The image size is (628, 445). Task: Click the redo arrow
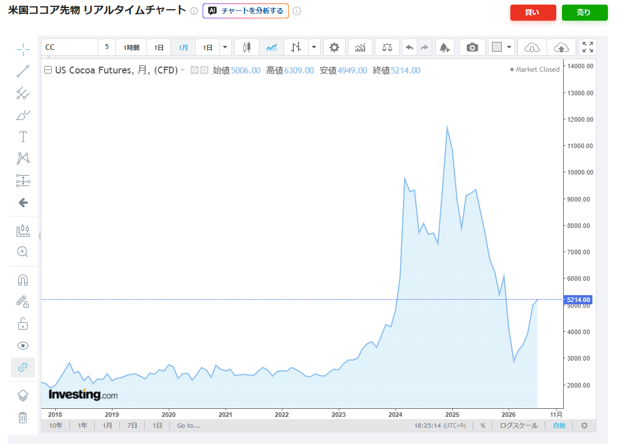tap(425, 47)
